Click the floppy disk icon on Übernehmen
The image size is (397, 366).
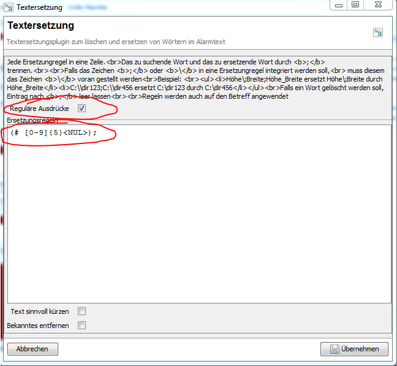pyautogui.click(x=335, y=349)
